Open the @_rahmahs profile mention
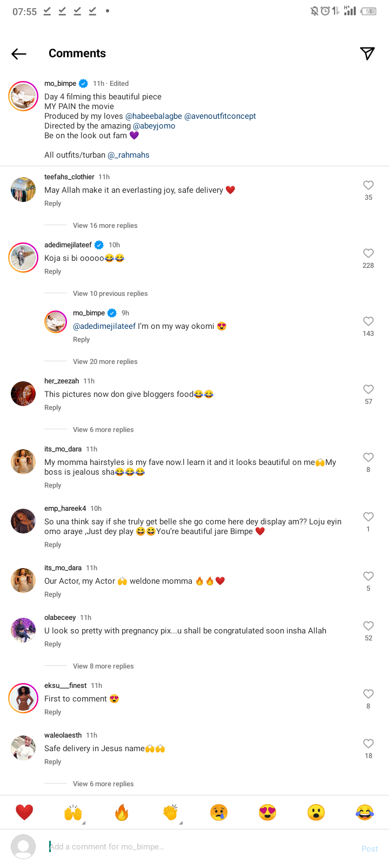This screenshot has width=389, height=864. tap(129, 155)
